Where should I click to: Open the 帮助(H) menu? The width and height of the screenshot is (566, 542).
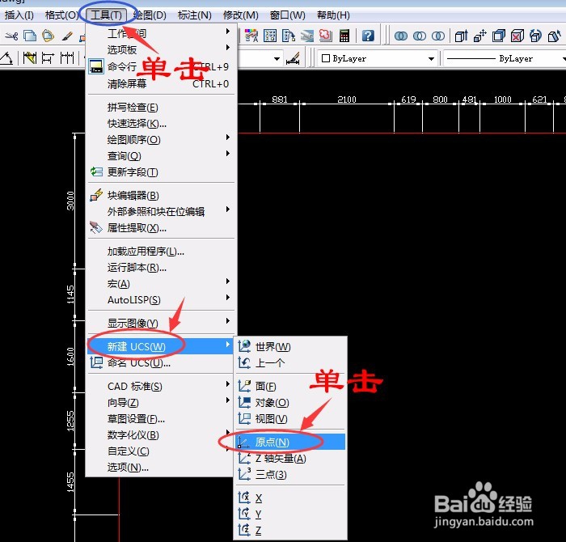pos(333,15)
